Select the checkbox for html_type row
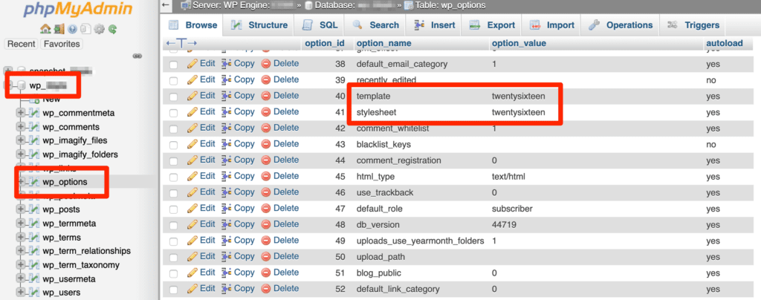Screen dimensions: 761x300 point(173,177)
